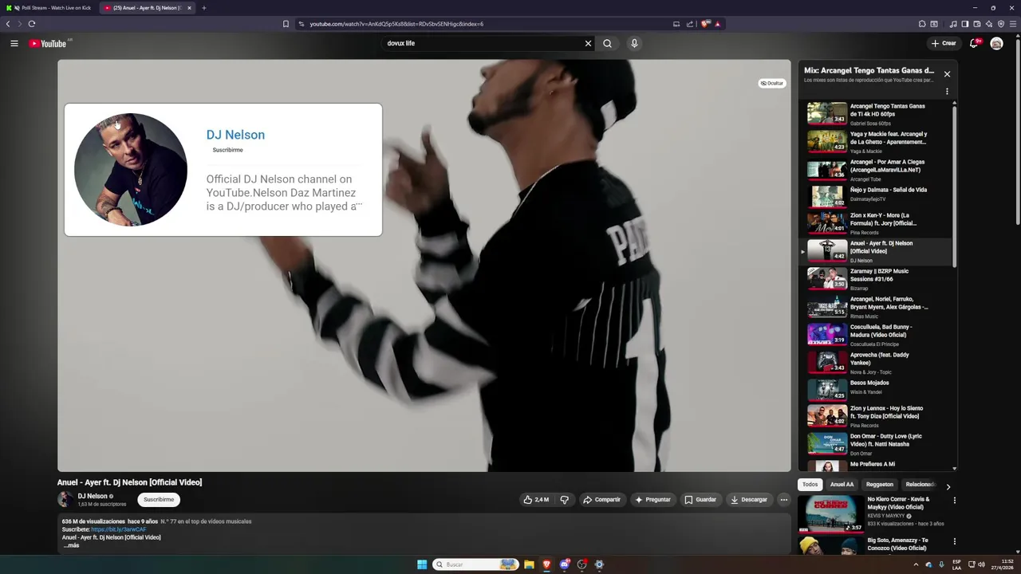Close the Mix playlist panel

pos(947,74)
